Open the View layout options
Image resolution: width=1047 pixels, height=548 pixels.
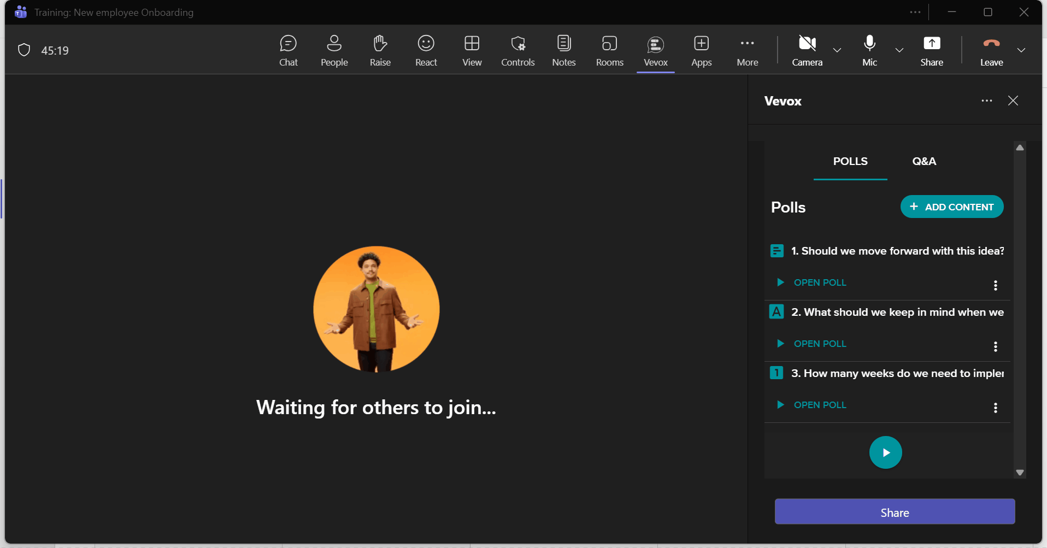coord(472,50)
